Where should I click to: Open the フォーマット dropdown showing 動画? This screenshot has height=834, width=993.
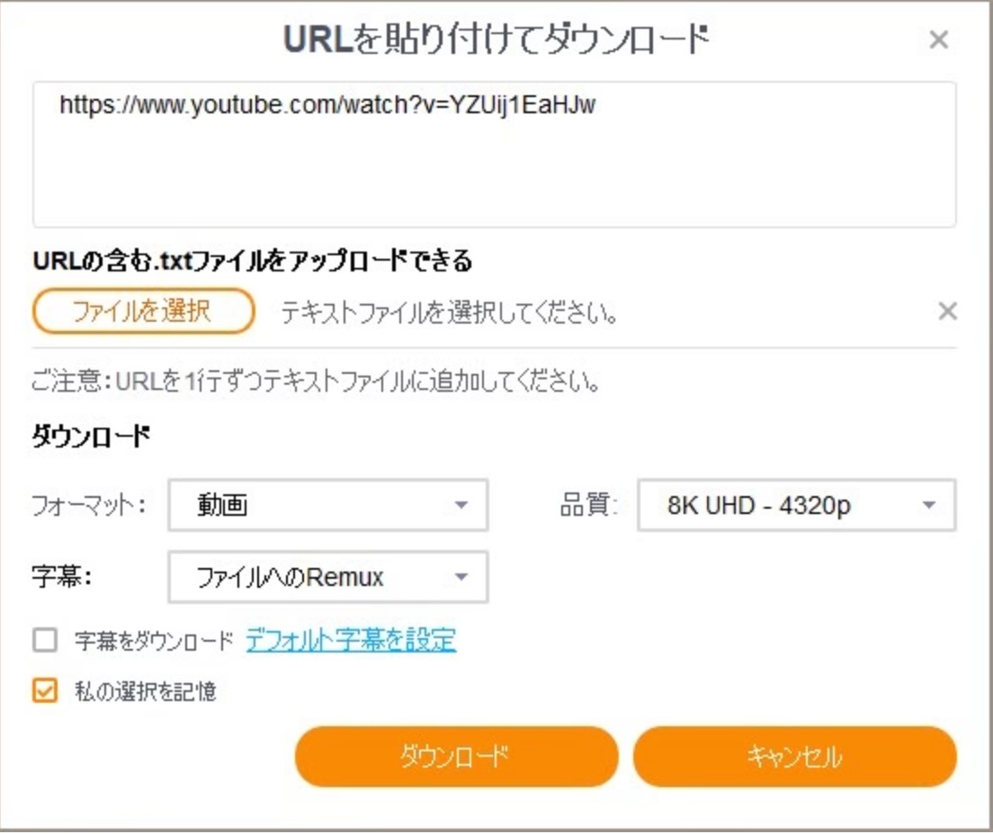(x=328, y=505)
